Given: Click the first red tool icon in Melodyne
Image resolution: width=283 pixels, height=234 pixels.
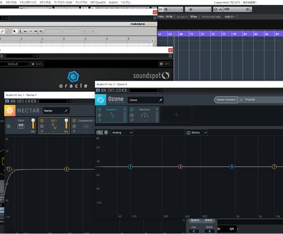Looking at the screenshot, I should (x=2, y=31).
